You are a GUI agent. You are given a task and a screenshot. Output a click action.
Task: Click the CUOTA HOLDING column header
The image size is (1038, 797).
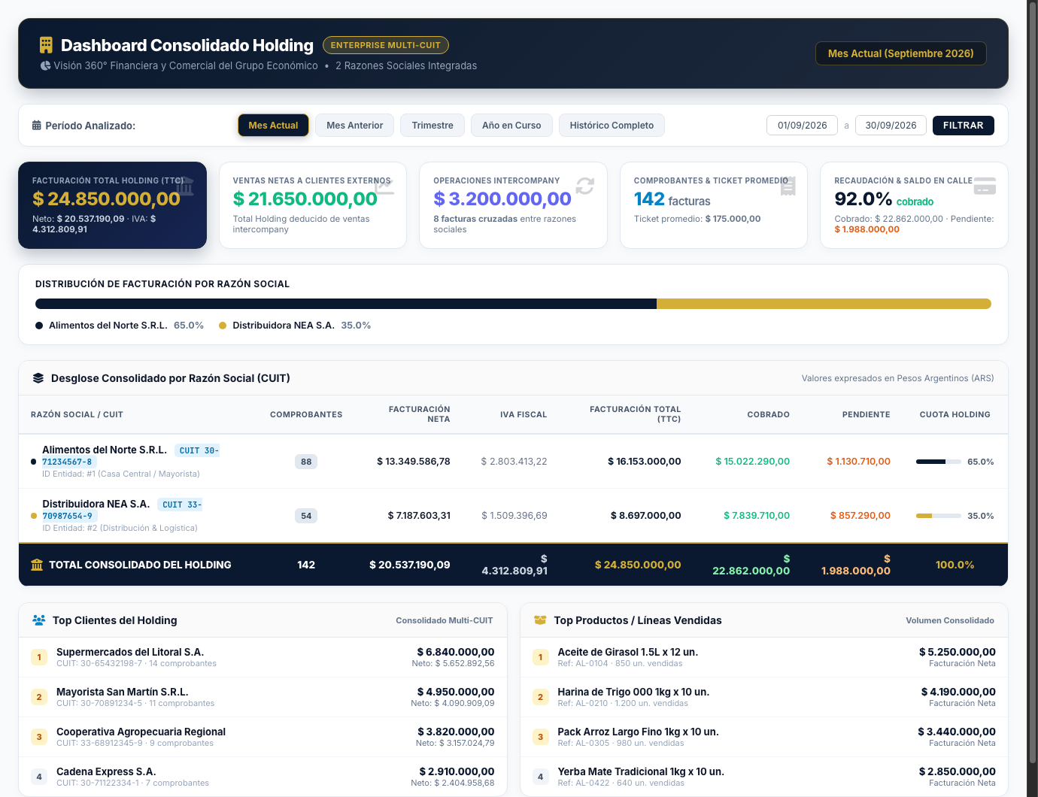(x=955, y=414)
